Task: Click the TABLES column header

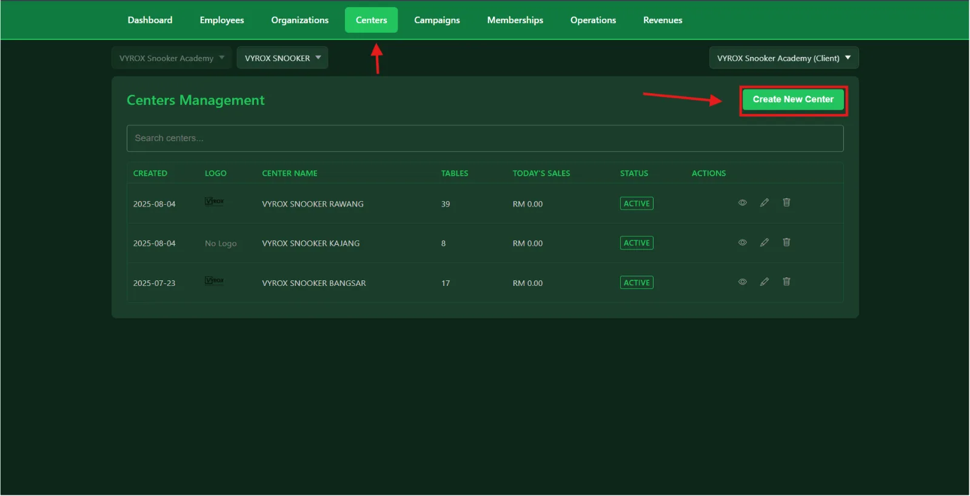Action: [455, 173]
